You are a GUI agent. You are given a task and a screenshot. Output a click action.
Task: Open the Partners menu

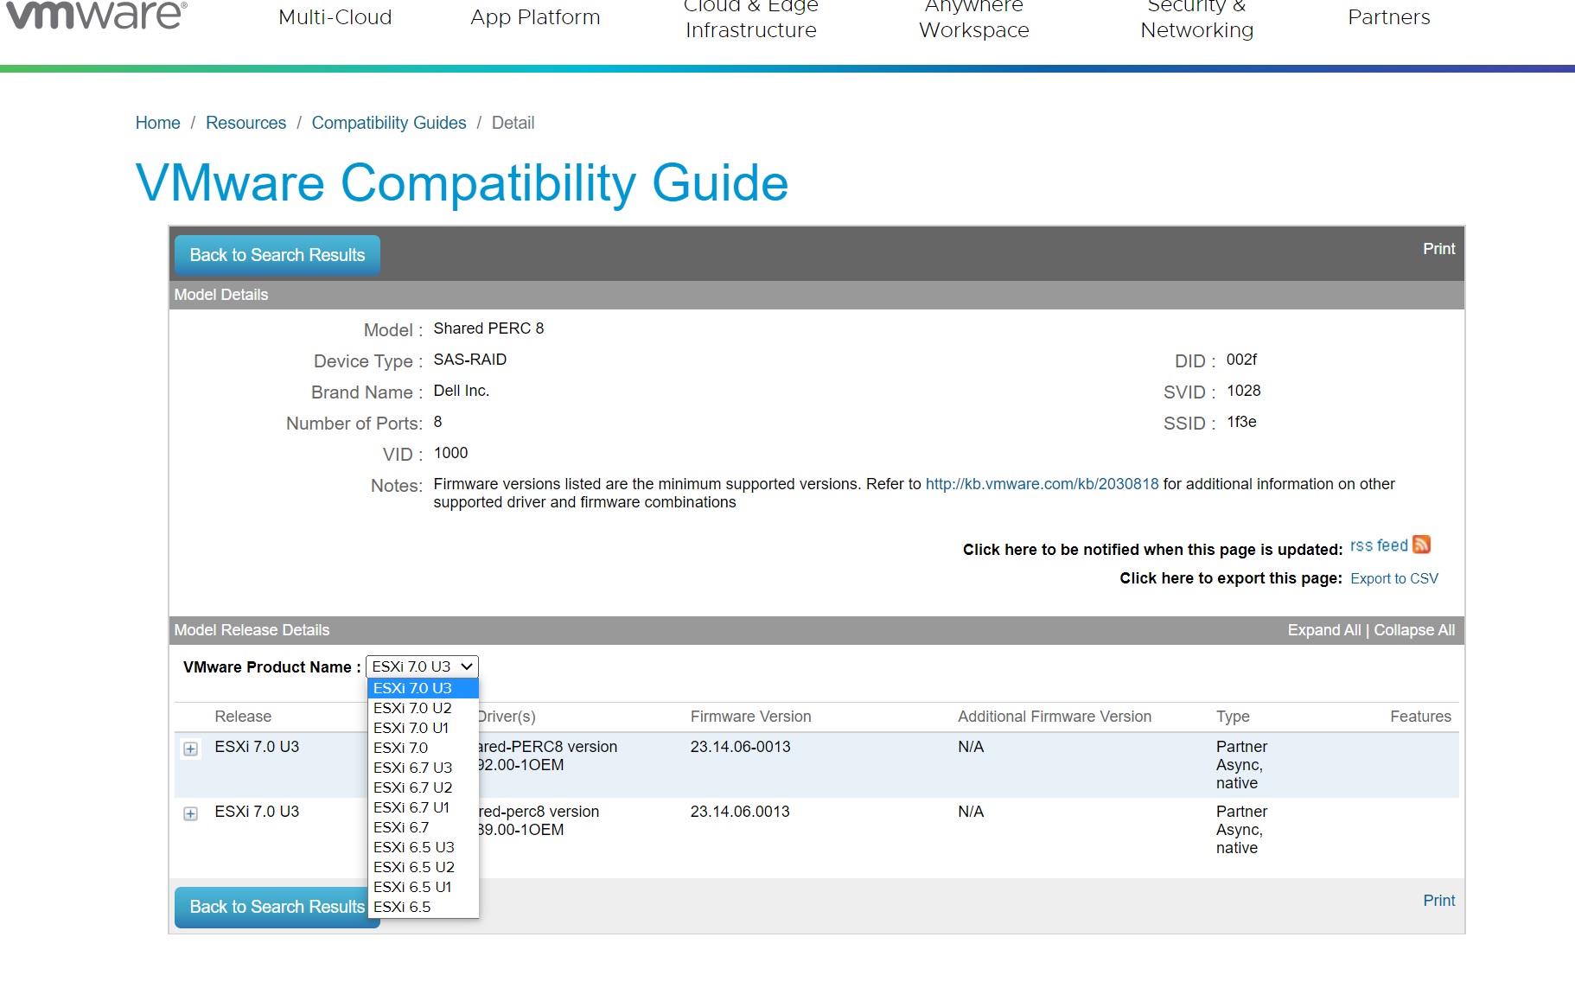(x=1388, y=17)
